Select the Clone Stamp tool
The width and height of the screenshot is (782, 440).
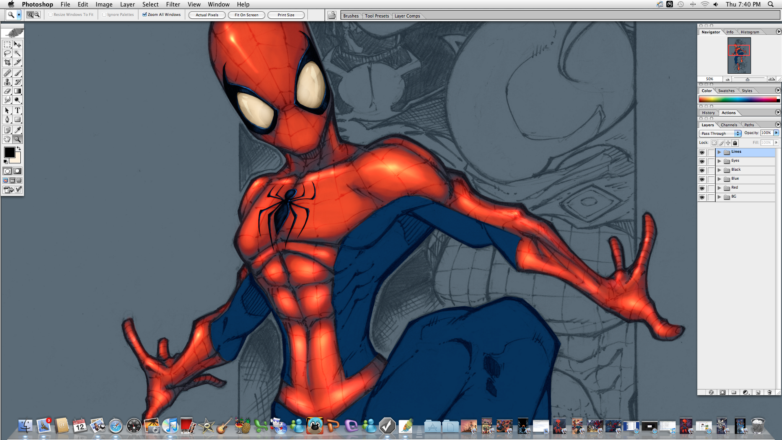tap(7, 82)
